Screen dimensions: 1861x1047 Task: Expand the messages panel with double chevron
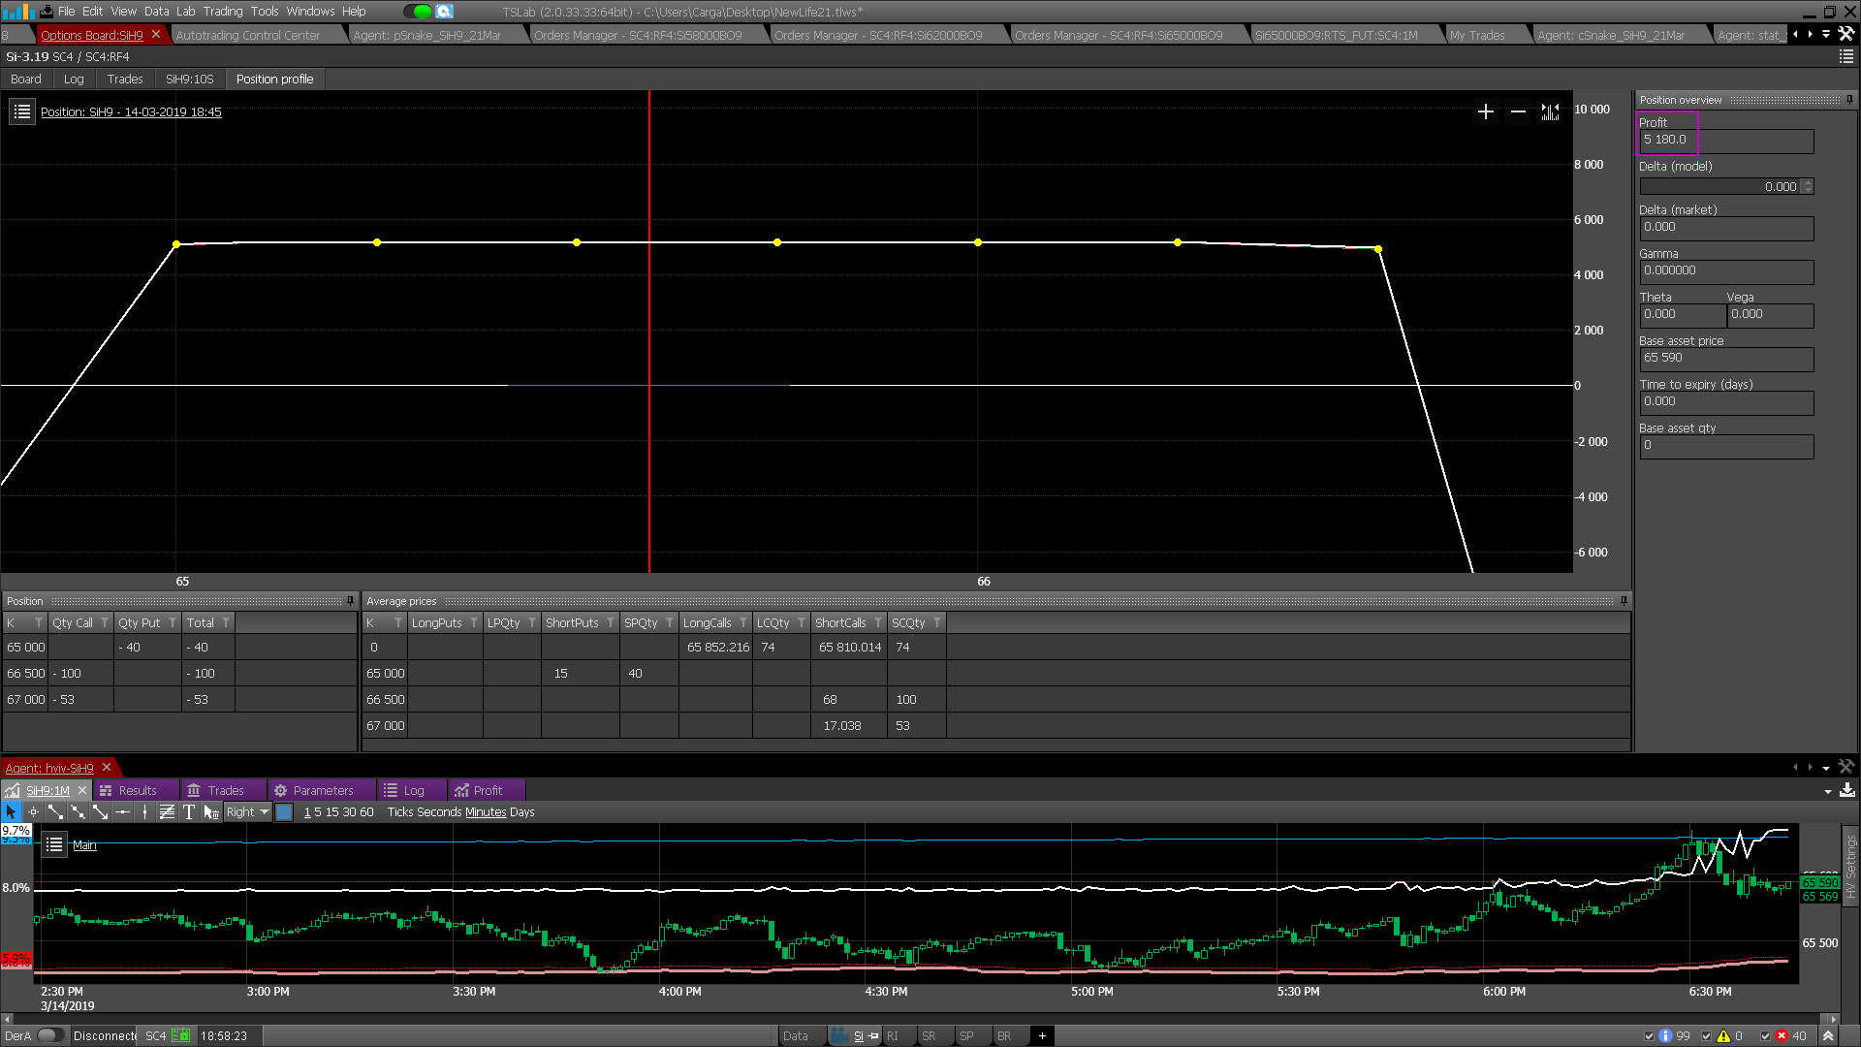(1828, 1036)
